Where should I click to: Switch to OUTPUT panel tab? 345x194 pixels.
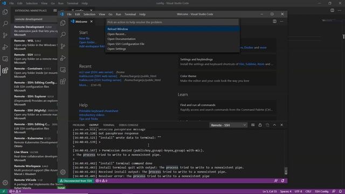[94, 125]
